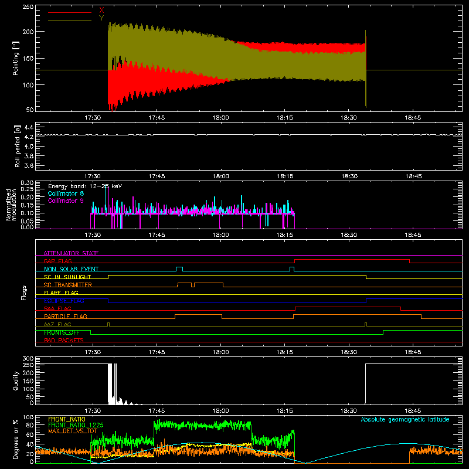
Task: Click the yellow FRONT_RATIO legend entry
Action: (67, 419)
